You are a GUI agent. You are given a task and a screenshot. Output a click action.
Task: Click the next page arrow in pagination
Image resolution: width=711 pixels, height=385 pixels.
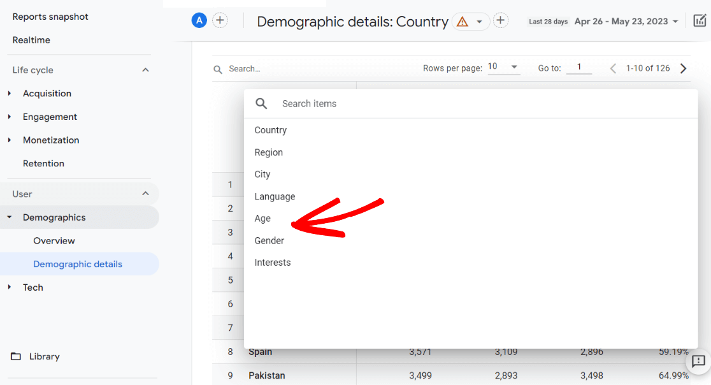pos(683,68)
